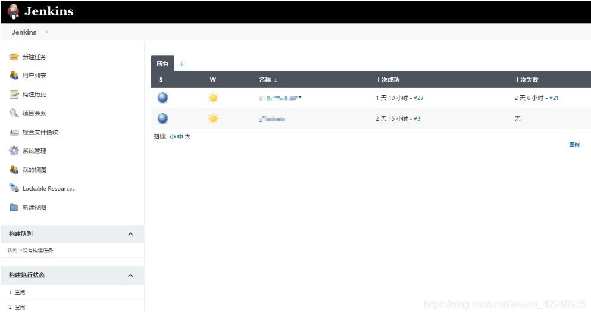591x315 pixels.
Task: Click the 无 last failure cell
Action: (x=518, y=119)
